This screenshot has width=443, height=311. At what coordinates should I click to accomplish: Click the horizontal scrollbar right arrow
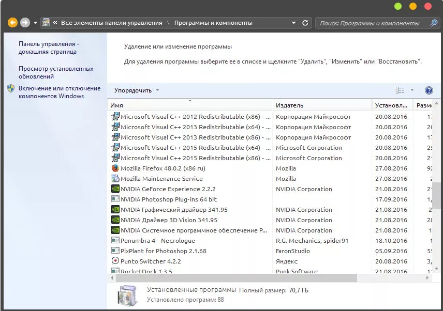pyautogui.click(x=427, y=278)
